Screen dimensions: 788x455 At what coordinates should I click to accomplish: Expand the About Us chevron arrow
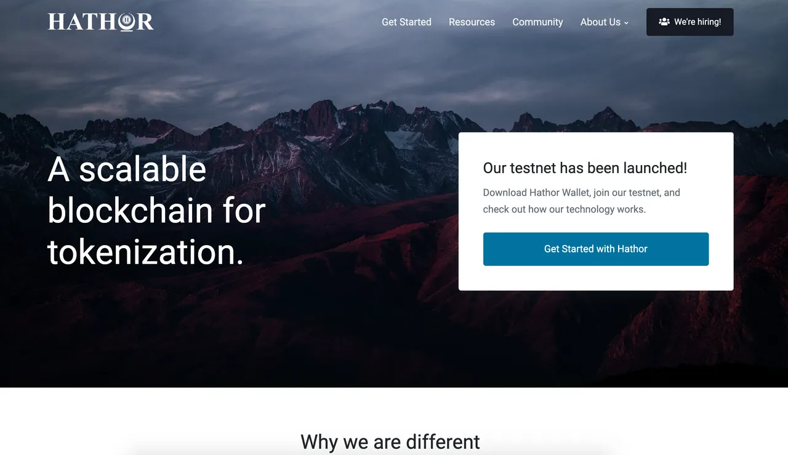coord(626,23)
